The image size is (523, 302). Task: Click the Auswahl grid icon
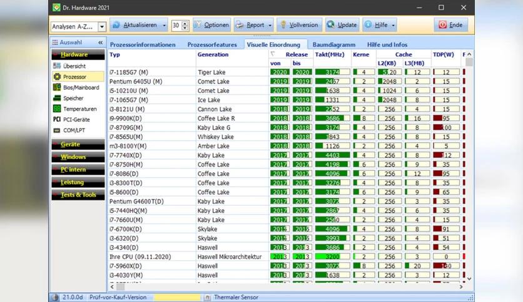tap(55, 42)
